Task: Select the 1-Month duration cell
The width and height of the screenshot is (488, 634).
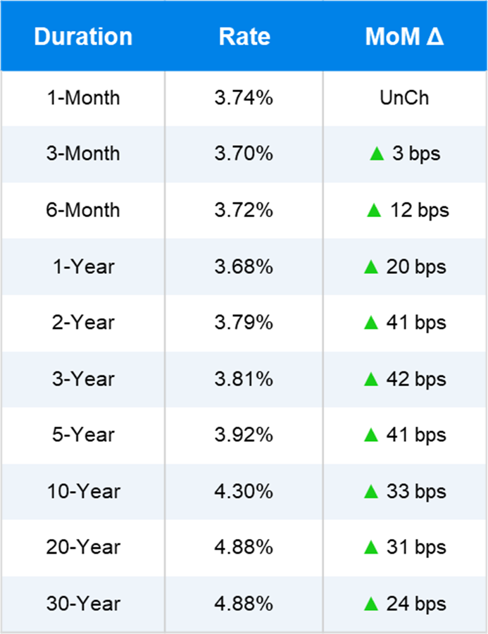Action: click(83, 98)
